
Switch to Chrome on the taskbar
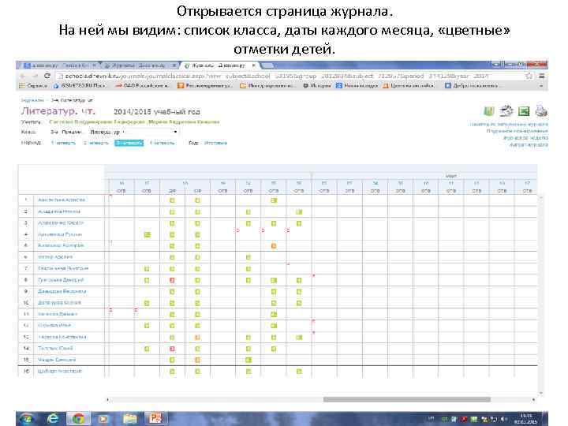pyautogui.click(x=78, y=418)
